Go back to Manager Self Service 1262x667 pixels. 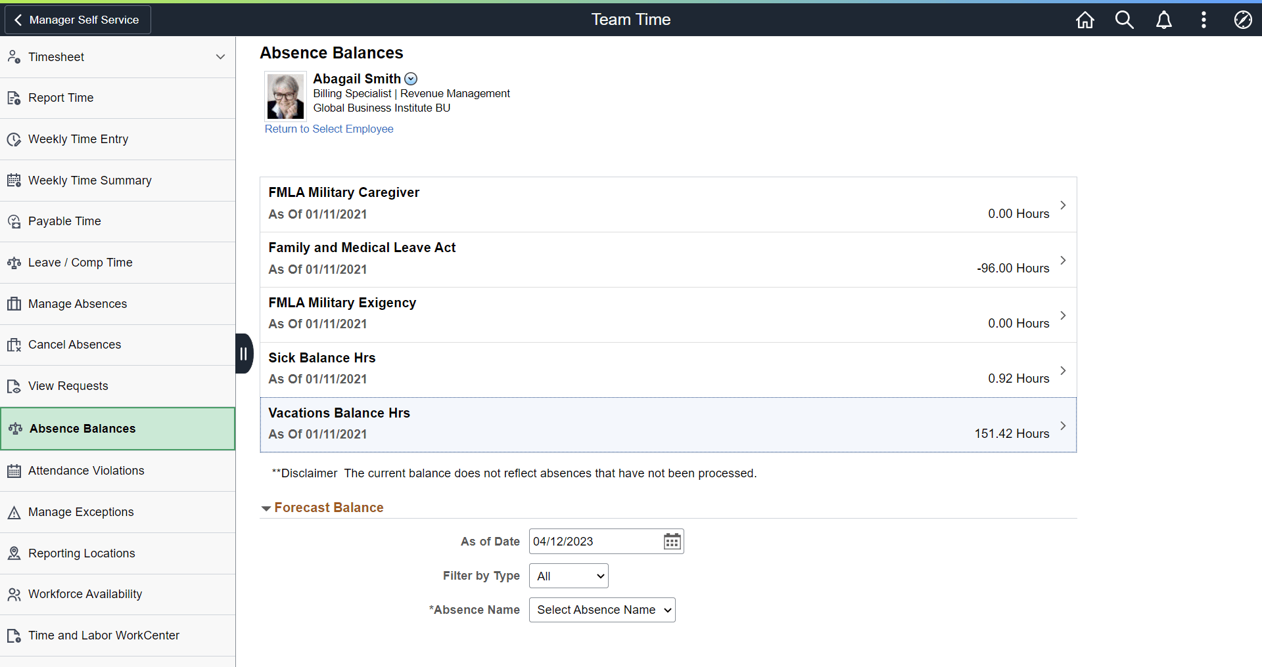(x=77, y=20)
